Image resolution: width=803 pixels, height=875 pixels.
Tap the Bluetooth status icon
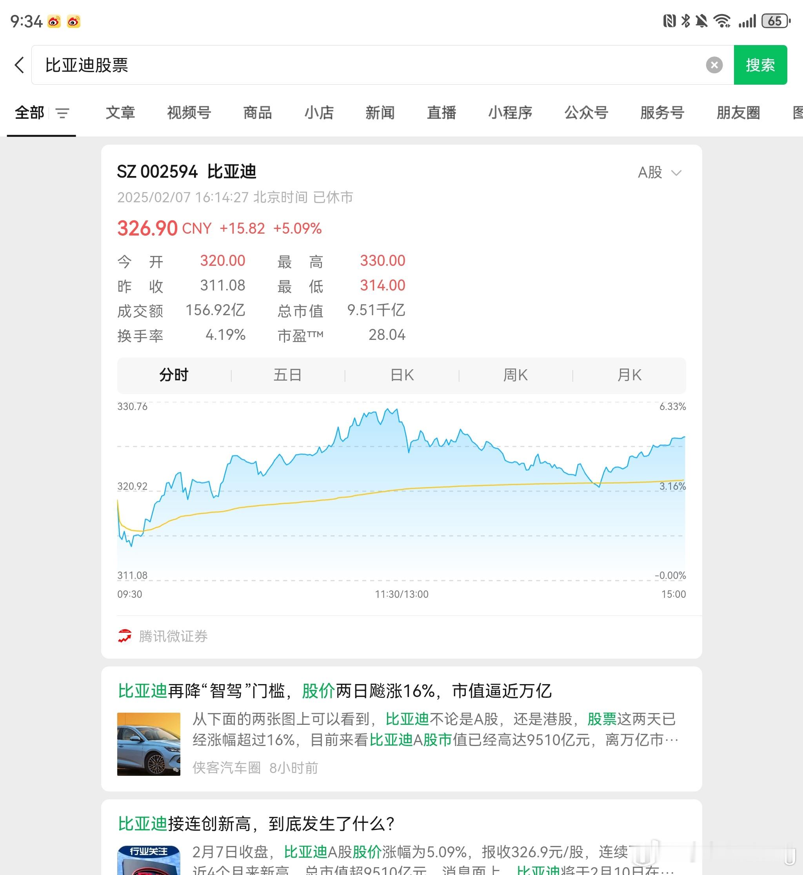tap(685, 21)
